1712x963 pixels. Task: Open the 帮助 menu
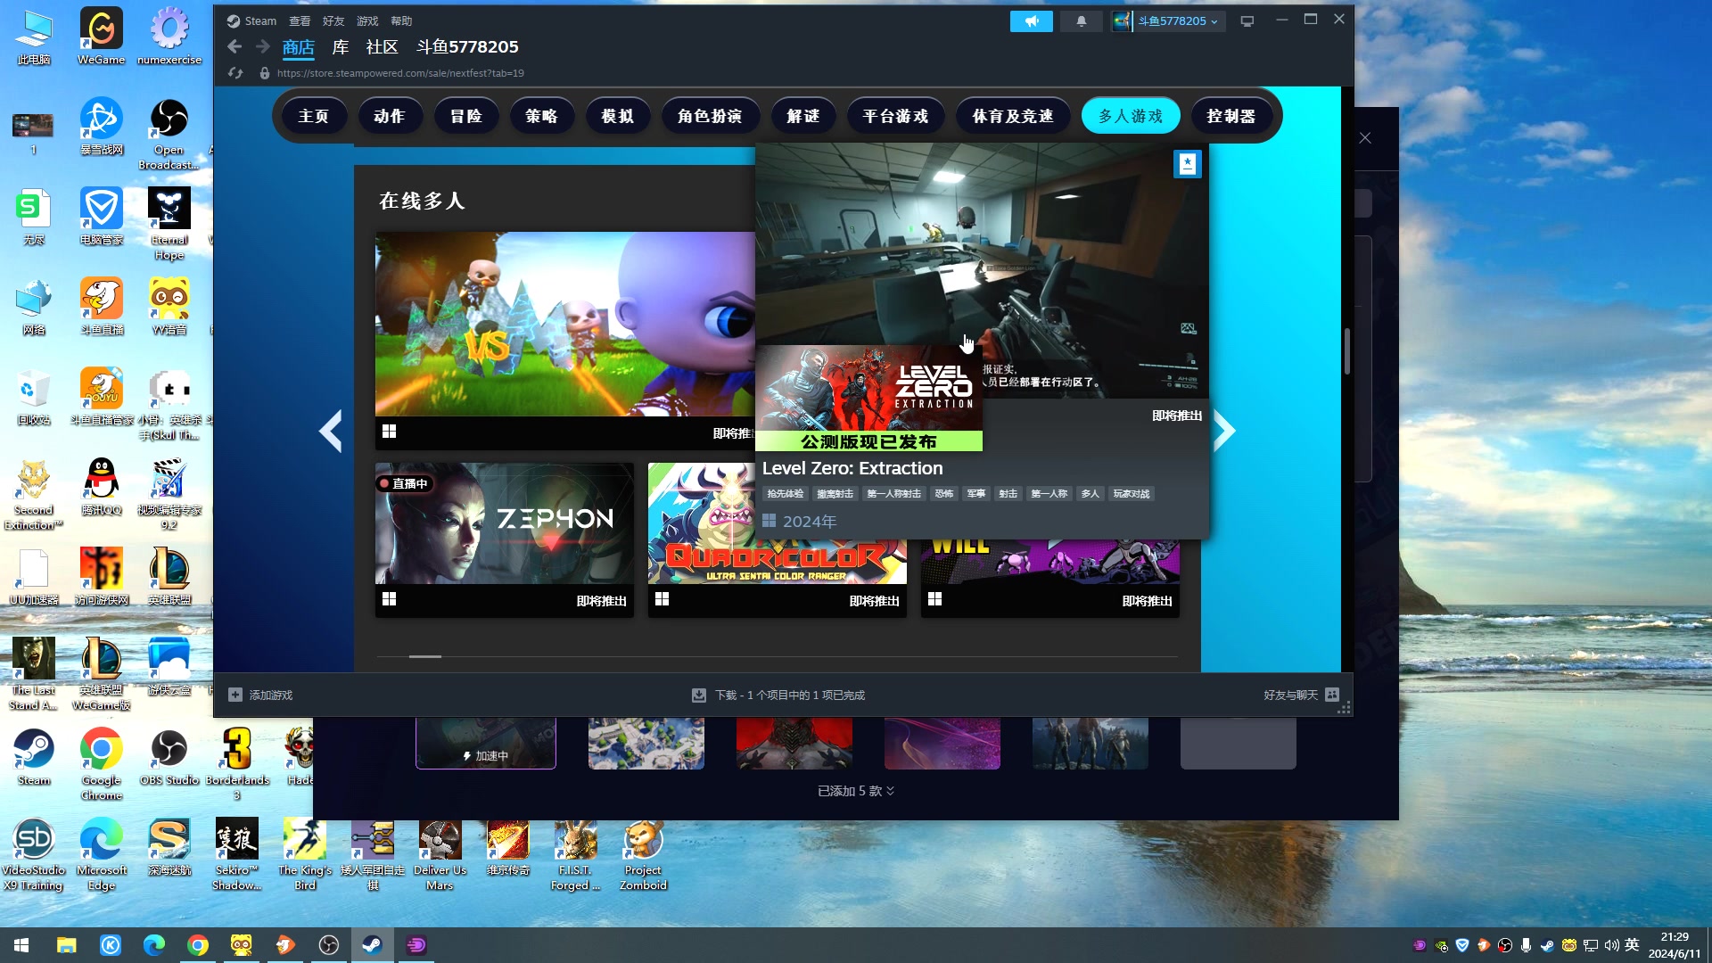click(x=401, y=21)
